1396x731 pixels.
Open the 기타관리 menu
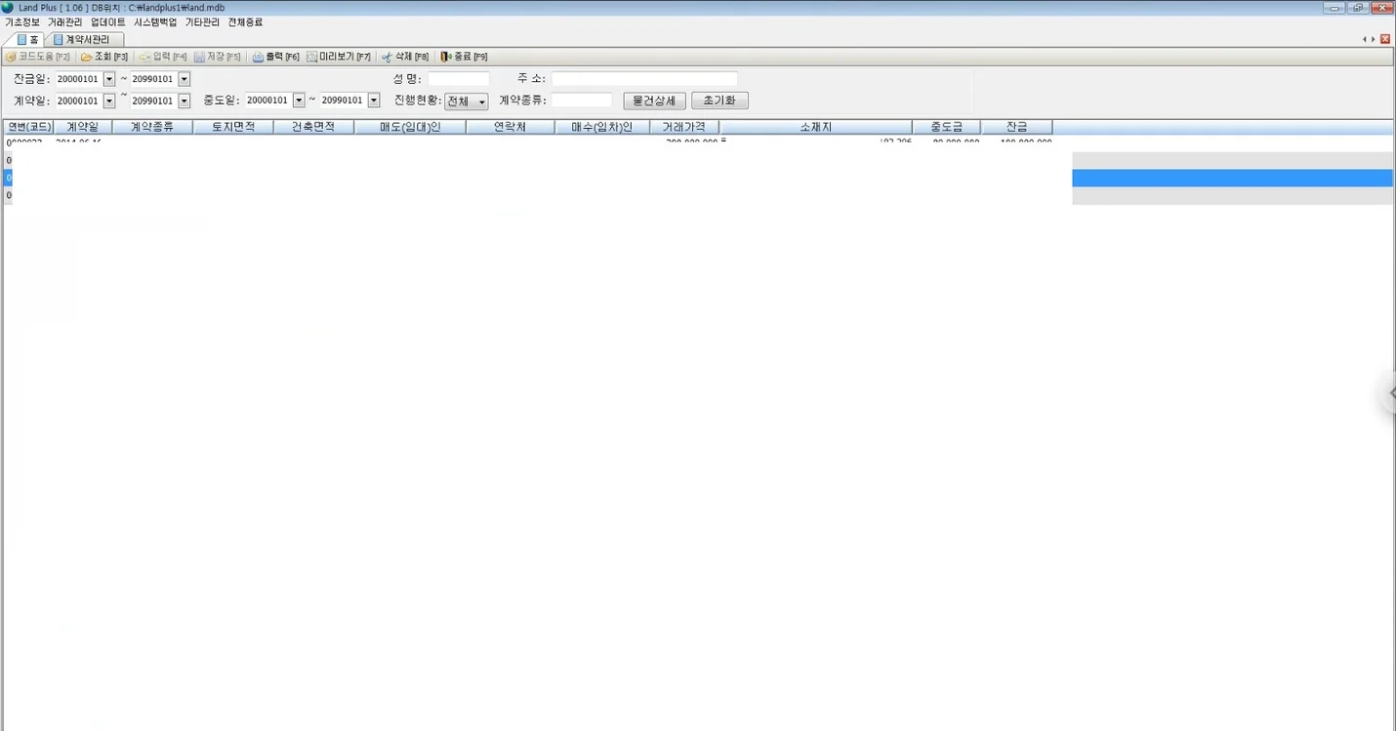click(x=202, y=21)
